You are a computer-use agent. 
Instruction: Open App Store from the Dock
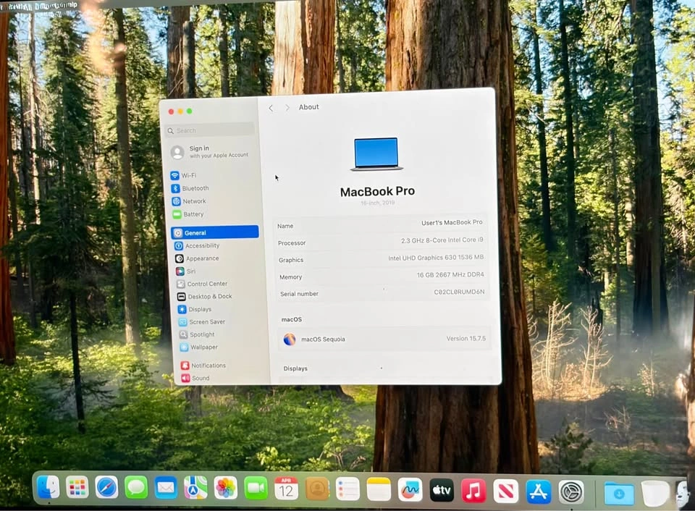(539, 491)
